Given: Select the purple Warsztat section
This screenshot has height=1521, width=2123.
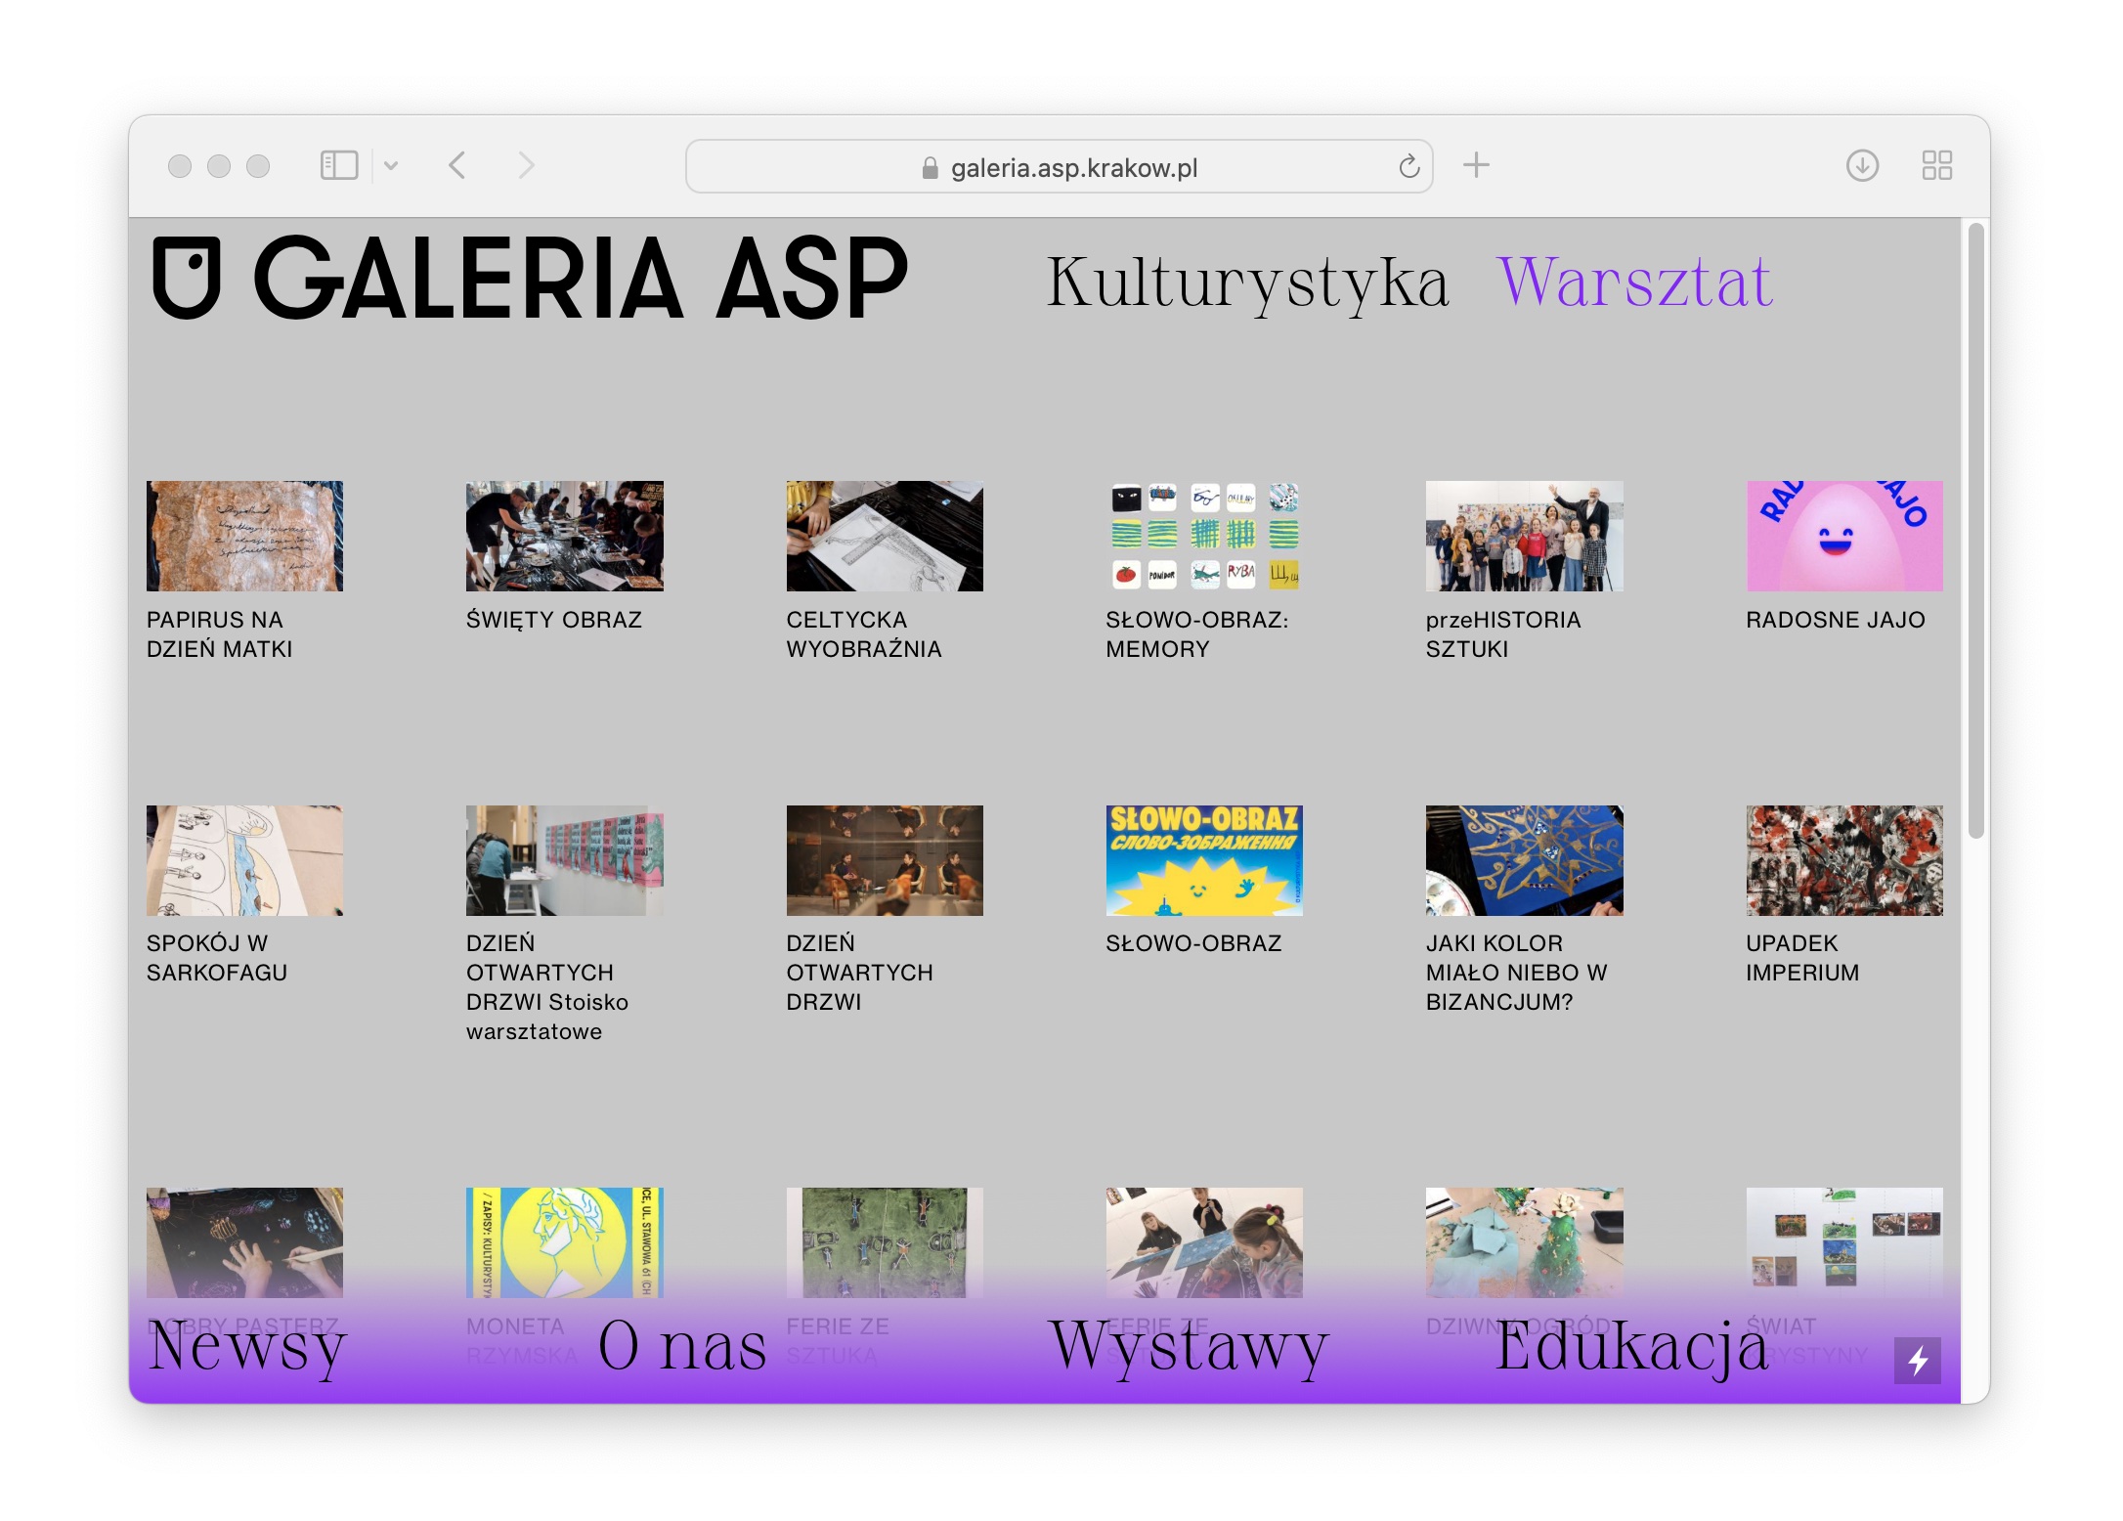Looking at the screenshot, I should pyautogui.click(x=1634, y=282).
